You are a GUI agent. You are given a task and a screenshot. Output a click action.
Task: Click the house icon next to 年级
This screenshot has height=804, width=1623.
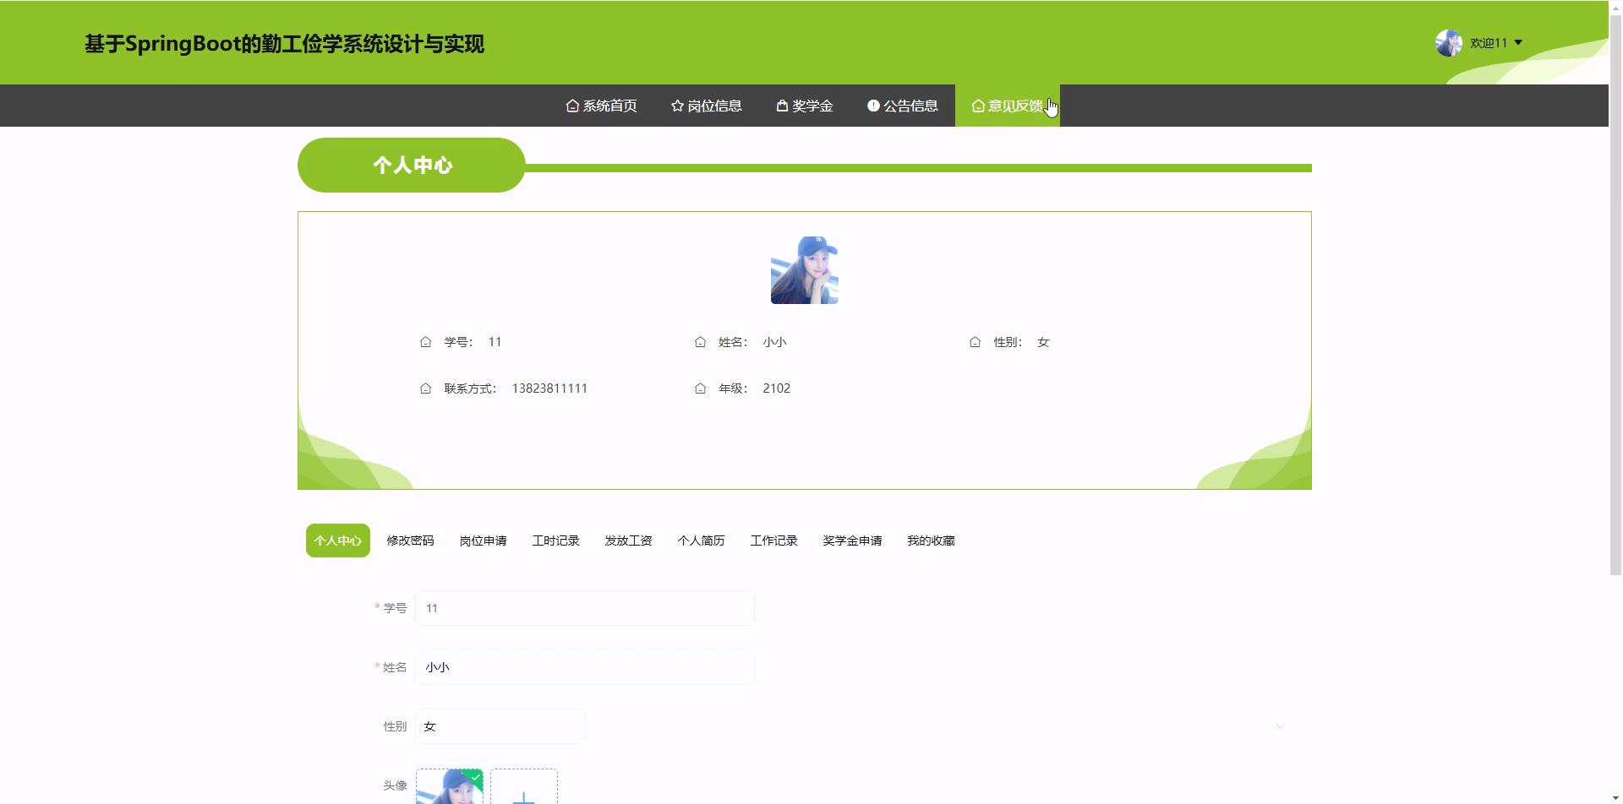coord(700,388)
